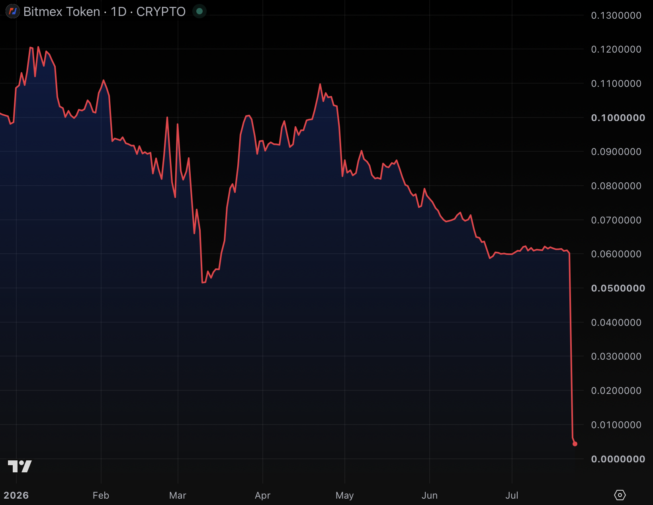Click the Bitmex Token logo icon
Screen dimensions: 653x505
[13, 12]
